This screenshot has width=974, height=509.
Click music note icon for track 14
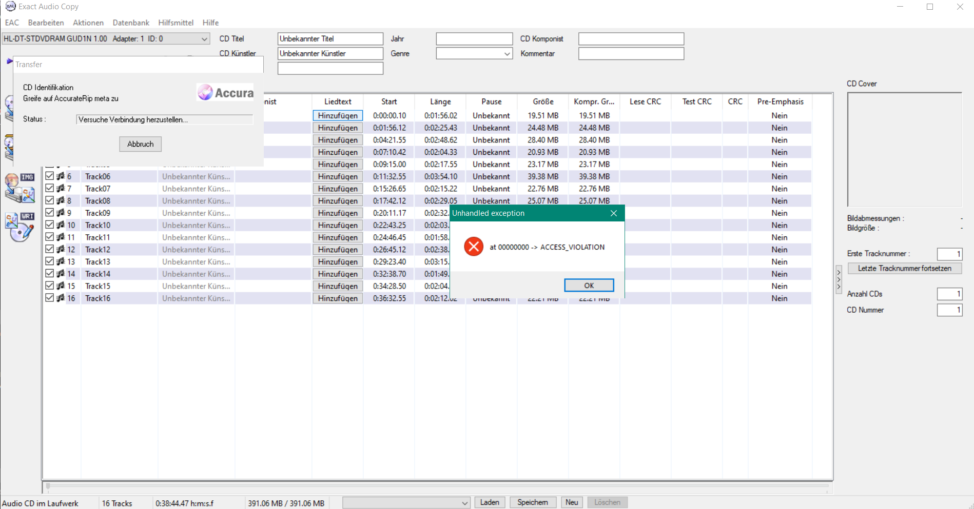point(61,273)
